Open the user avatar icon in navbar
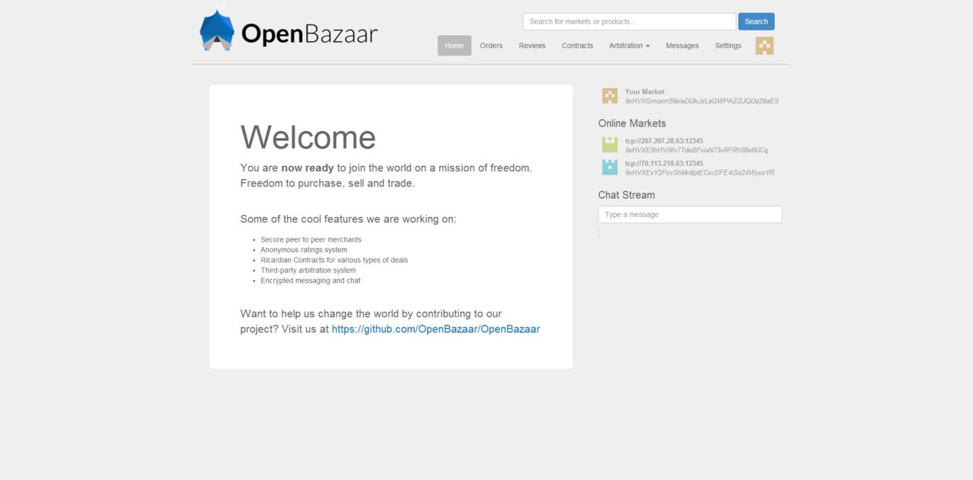The image size is (973, 480). 764,46
